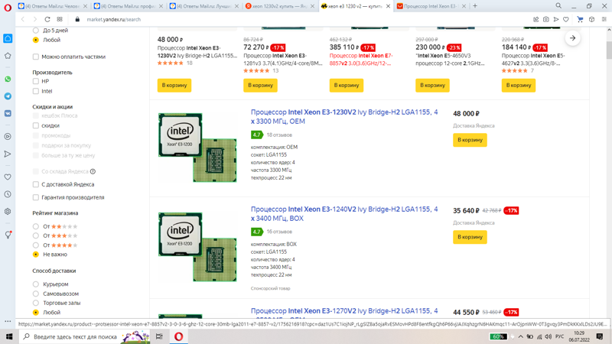Click Opera icon on the taskbar
This screenshot has height=344, width=612.
179,336
